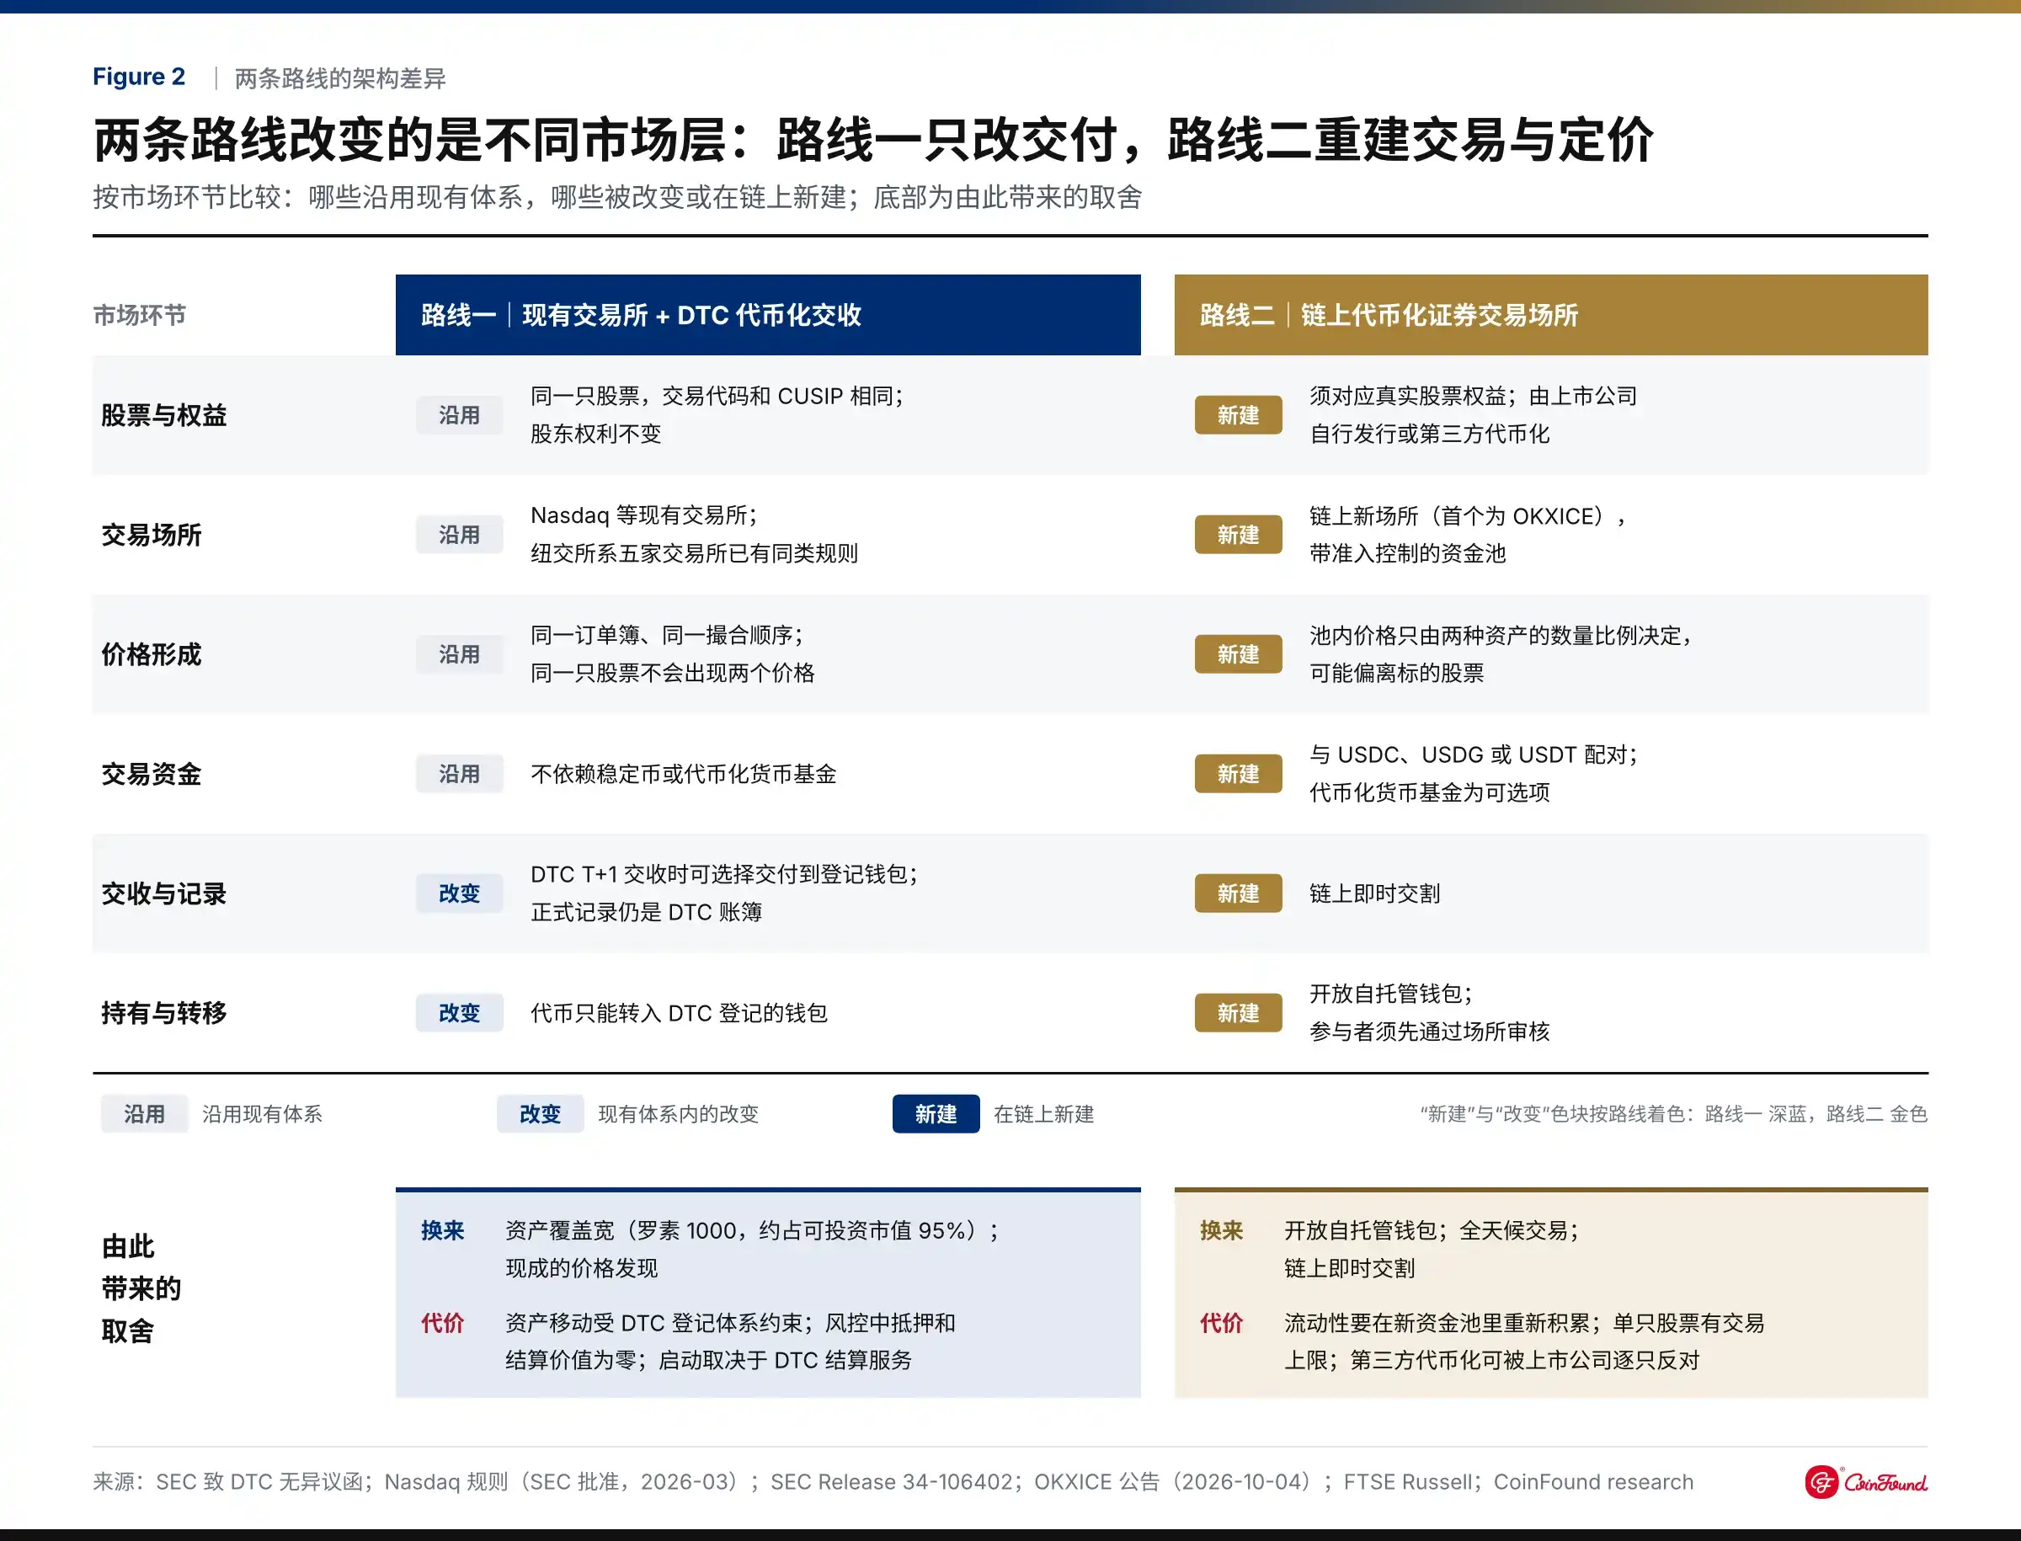The width and height of the screenshot is (2021, 1541).
Task: Click the 'Figure 2' label
Action: pos(139,77)
